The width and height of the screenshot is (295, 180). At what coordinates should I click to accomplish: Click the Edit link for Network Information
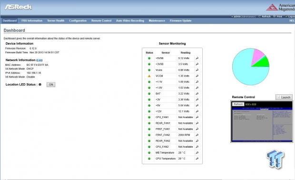39,60
